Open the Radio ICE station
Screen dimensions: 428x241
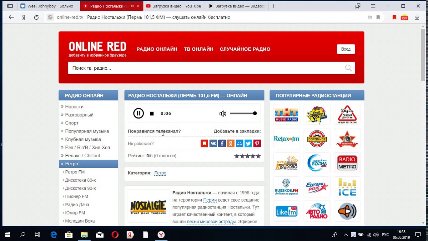347,187
